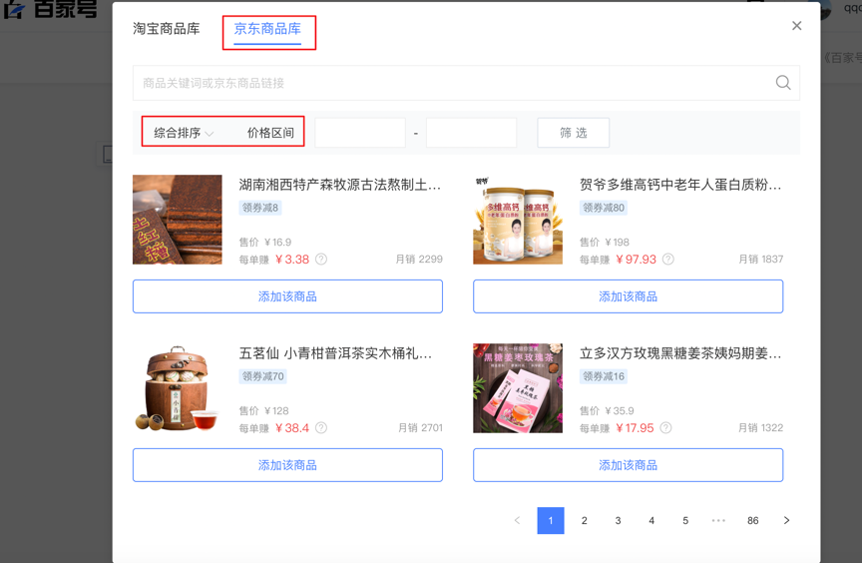Expand the pagination ellipsis for more pages
The image size is (862, 563).
click(x=718, y=520)
